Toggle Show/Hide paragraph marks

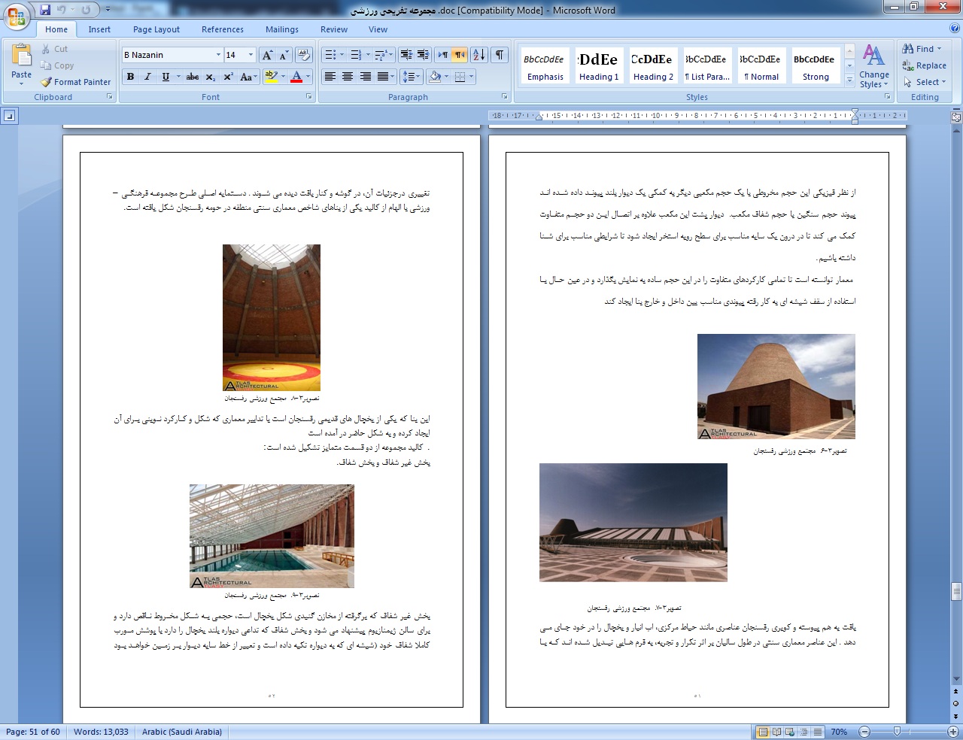tap(500, 55)
